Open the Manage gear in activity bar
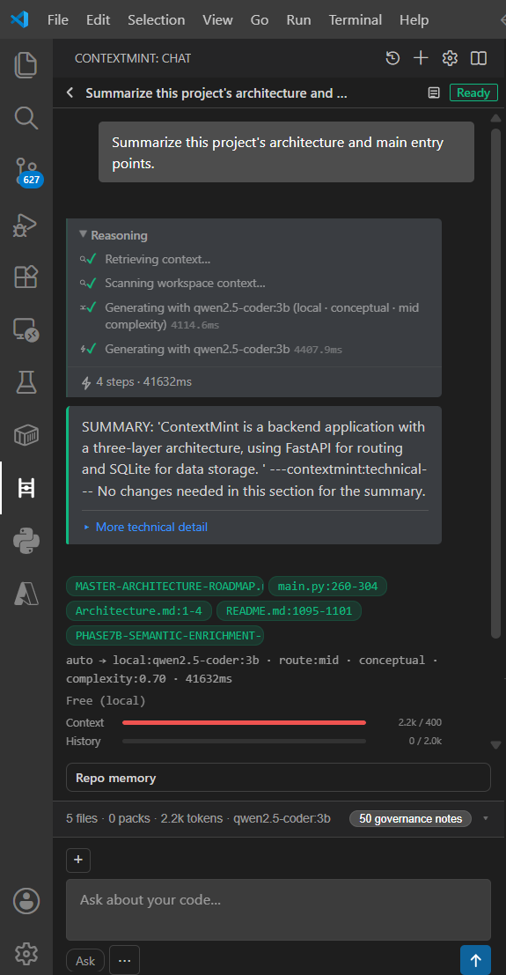 point(26,952)
